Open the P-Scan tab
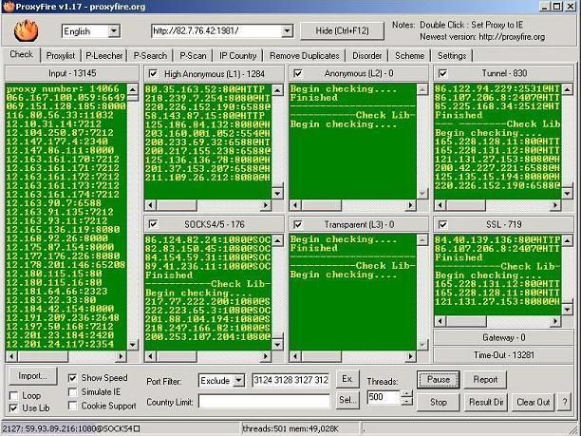 (x=193, y=56)
